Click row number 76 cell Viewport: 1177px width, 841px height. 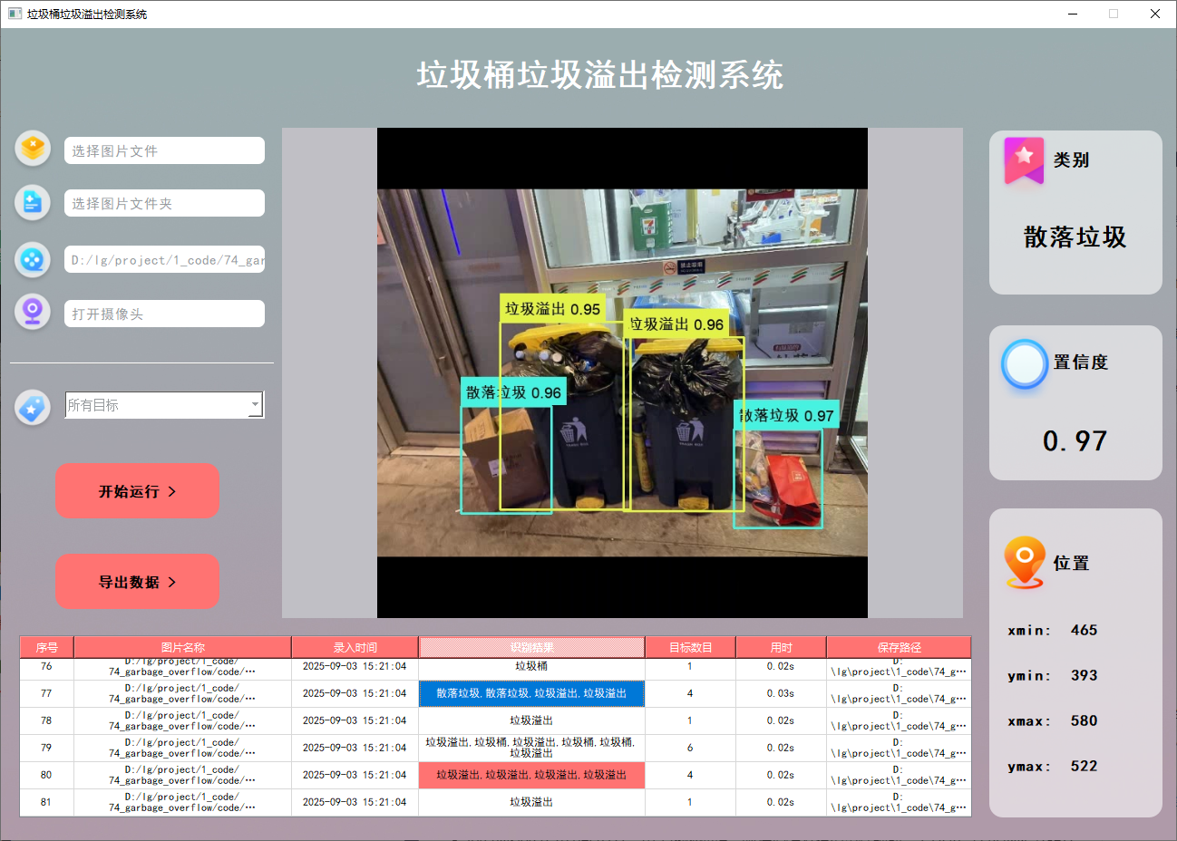[x=46, y=667]
